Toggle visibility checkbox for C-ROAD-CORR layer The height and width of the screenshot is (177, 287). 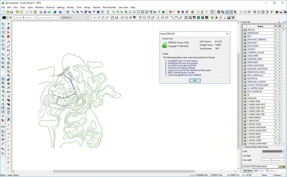point(276,140)
